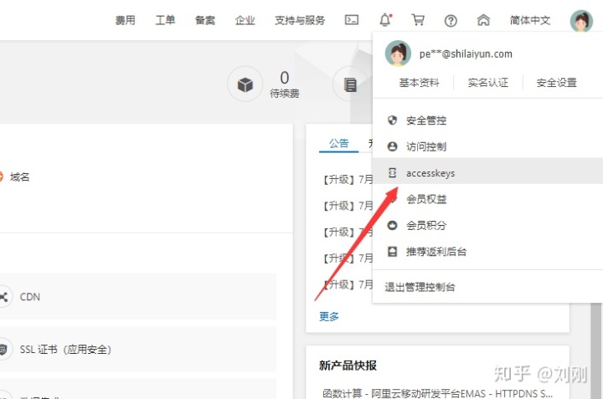Open the Cloud Shell terminal icon

[352, 19]
